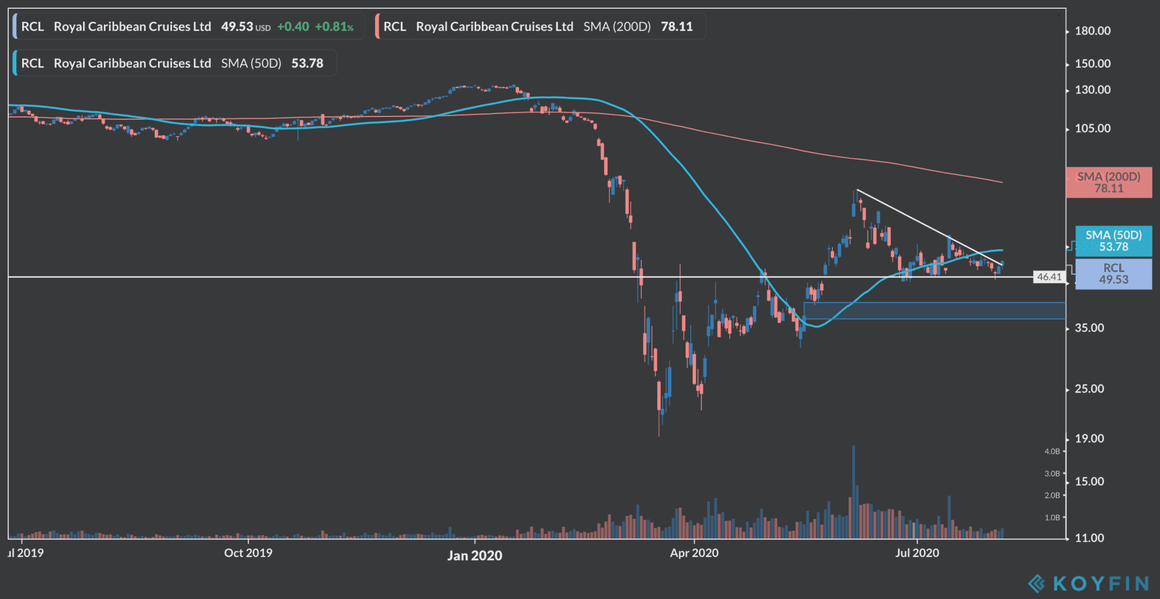Select the 46.41 horizontal line label
The height and width of the screenshot is (599, 1160).
tap(1049, 277)
